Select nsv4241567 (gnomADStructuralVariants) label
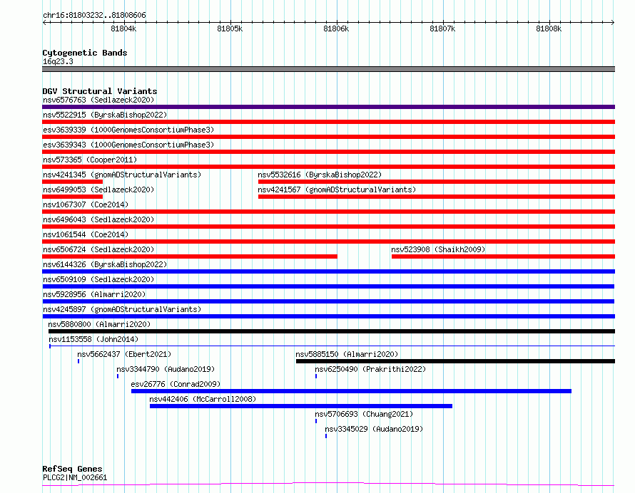This screenshot has width=635, height=493. pyautogui.click(x=337, y=190)
